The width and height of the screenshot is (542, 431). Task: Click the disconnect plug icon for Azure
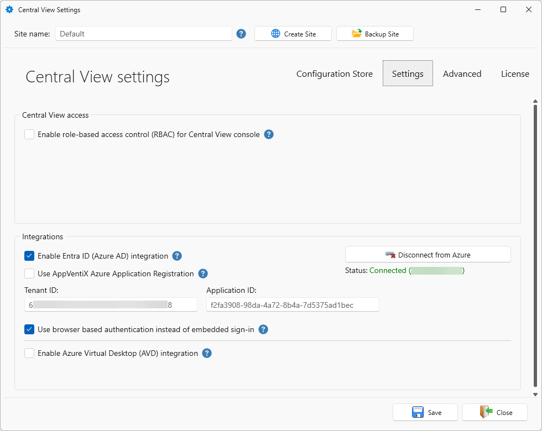tap(390, 255)
